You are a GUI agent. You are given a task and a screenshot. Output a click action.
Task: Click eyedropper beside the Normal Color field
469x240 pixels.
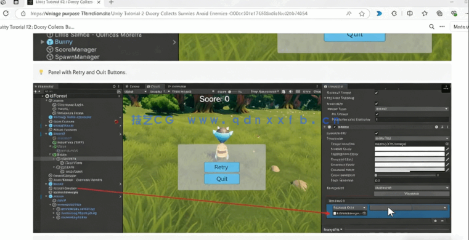point(447,149)
